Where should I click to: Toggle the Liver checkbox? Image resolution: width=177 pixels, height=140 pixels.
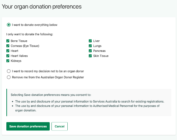pyautogui.click(x=90, y=41)
